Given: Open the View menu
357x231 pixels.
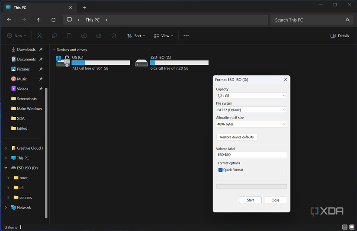Looking at the screenshot, I should click(x=164, y=36).
